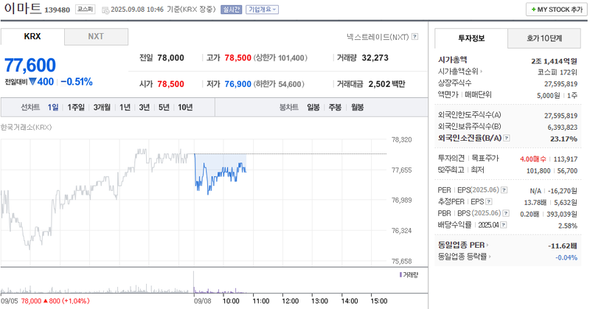Select the 5년 line chart period
The height and width of the screenshot is (309, 590).
164,108
